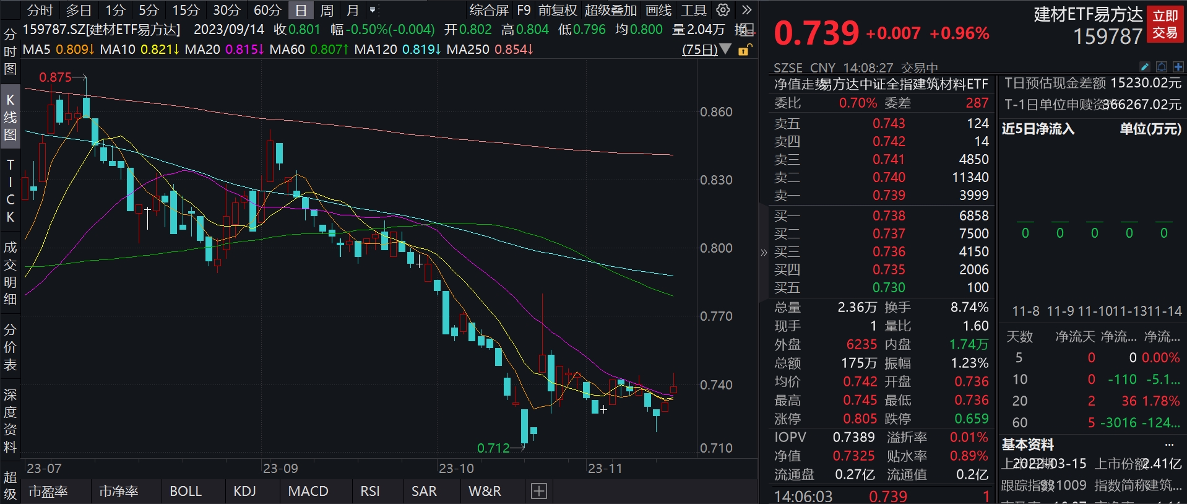
Task: Click the layout switch icon beside 换
Action: [748, 29]
